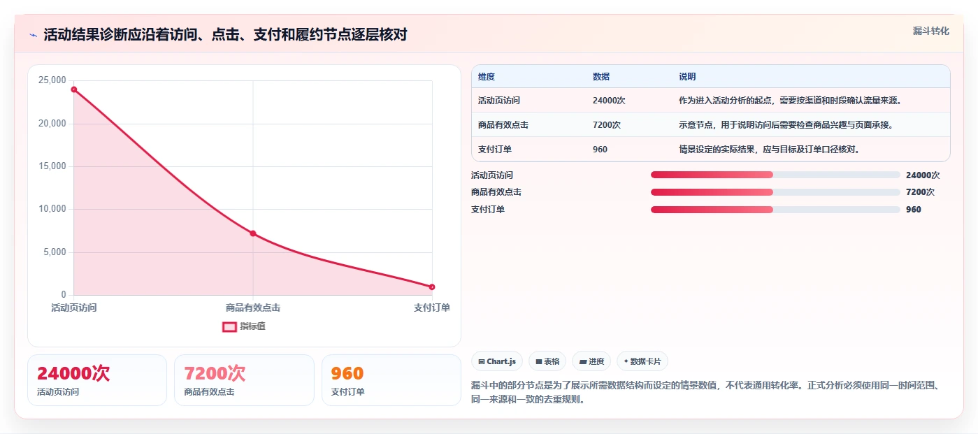
Task: Click the 活动页访问 progress bar
Action: [775, 175]
